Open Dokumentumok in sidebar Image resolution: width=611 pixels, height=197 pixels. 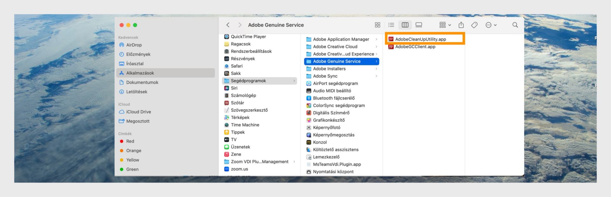pyautogui.click(x=165, y=82)
